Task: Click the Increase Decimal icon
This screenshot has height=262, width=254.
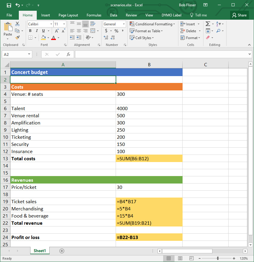Action: click(106, 37)
